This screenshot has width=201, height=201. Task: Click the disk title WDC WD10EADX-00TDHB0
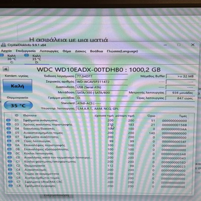(x=80, y=70)
